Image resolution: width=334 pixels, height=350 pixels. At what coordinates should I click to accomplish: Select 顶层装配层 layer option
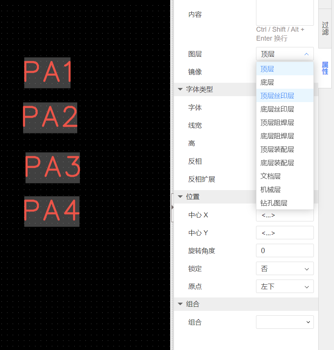285,149
